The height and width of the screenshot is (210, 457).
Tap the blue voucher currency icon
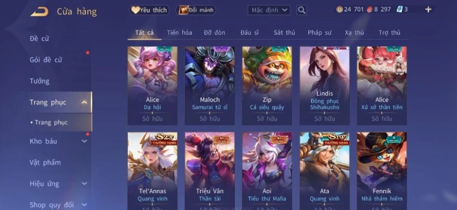[x=399, y=9]
